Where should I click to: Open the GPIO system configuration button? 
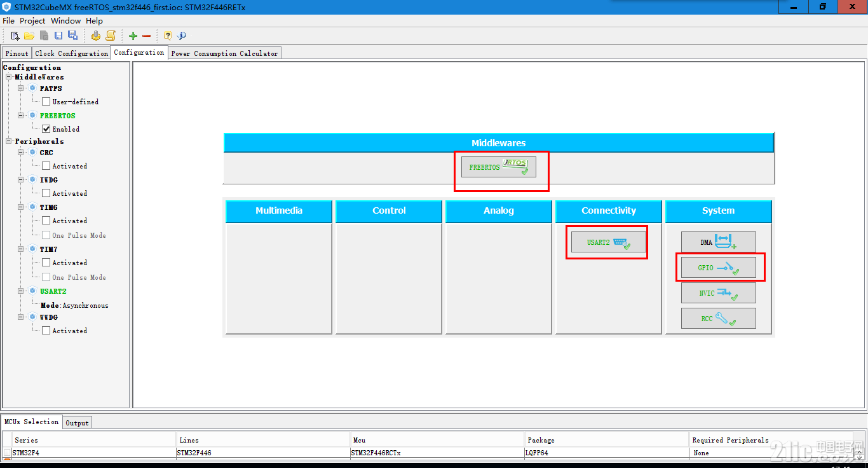(x=719, y=268)
